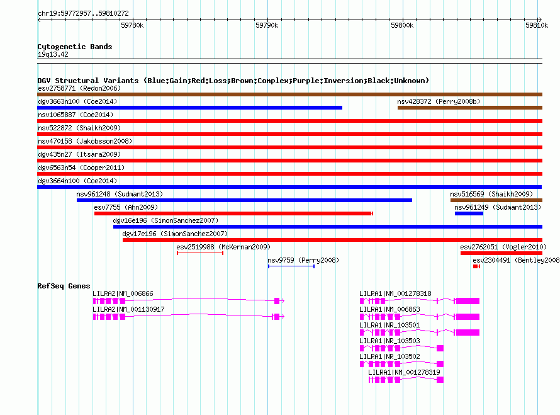Click the nsv428372 (Perry2008b) brown bar
The width and height of the screenshot is (560, 415).
(x=470, y=108)
